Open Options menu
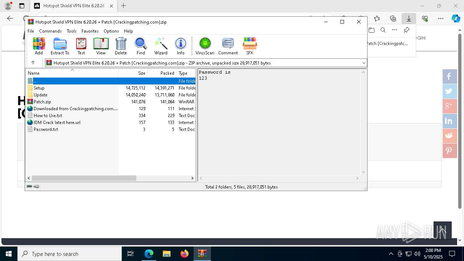 click(111, 31)
